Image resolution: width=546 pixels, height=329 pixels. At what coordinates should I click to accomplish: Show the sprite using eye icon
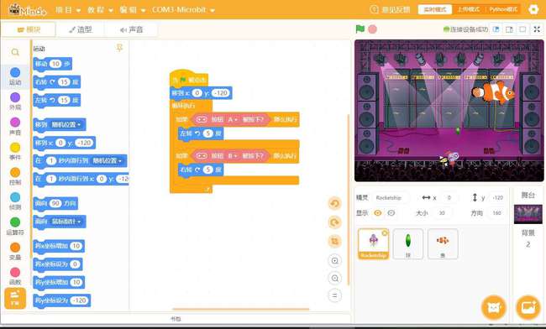tap(377, 213)
